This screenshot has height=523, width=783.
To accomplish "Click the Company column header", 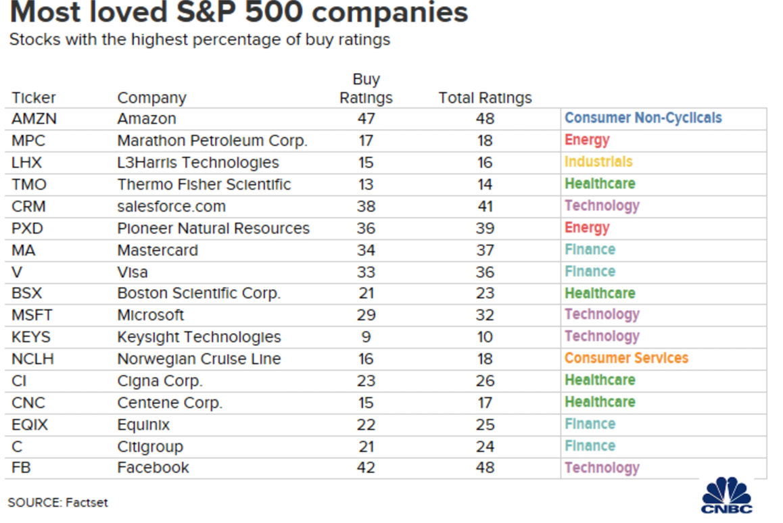I will pyautogui.click(x=151, y=98).
